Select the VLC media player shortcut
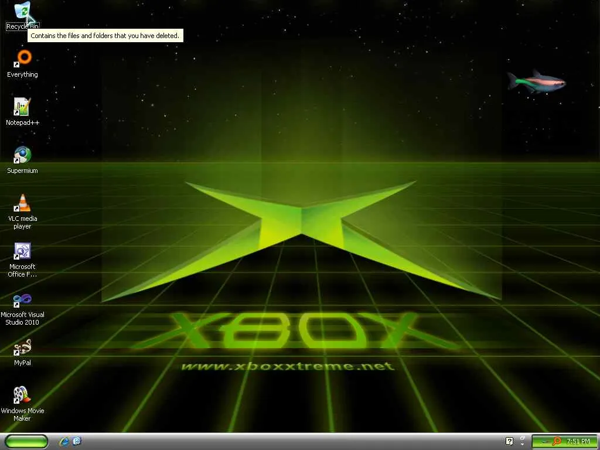Viewport: 600px width, 450px height. (x=22, y=212)
